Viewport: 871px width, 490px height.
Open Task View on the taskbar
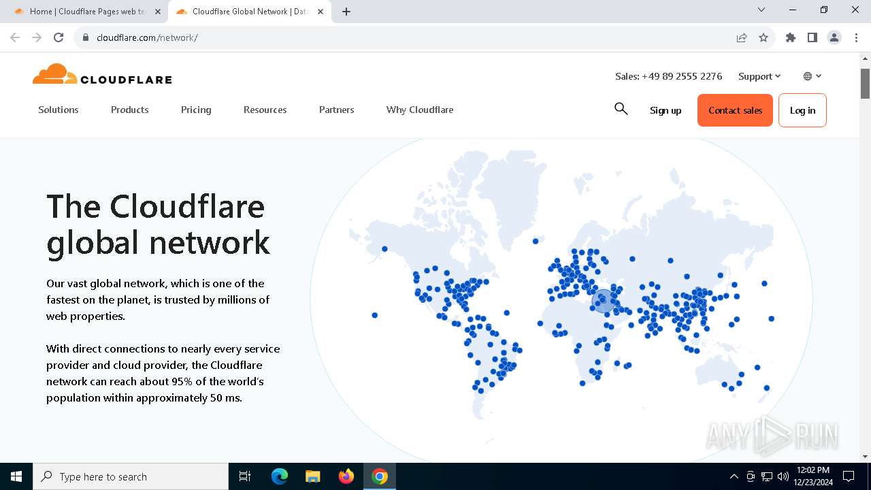coord(245,476)
